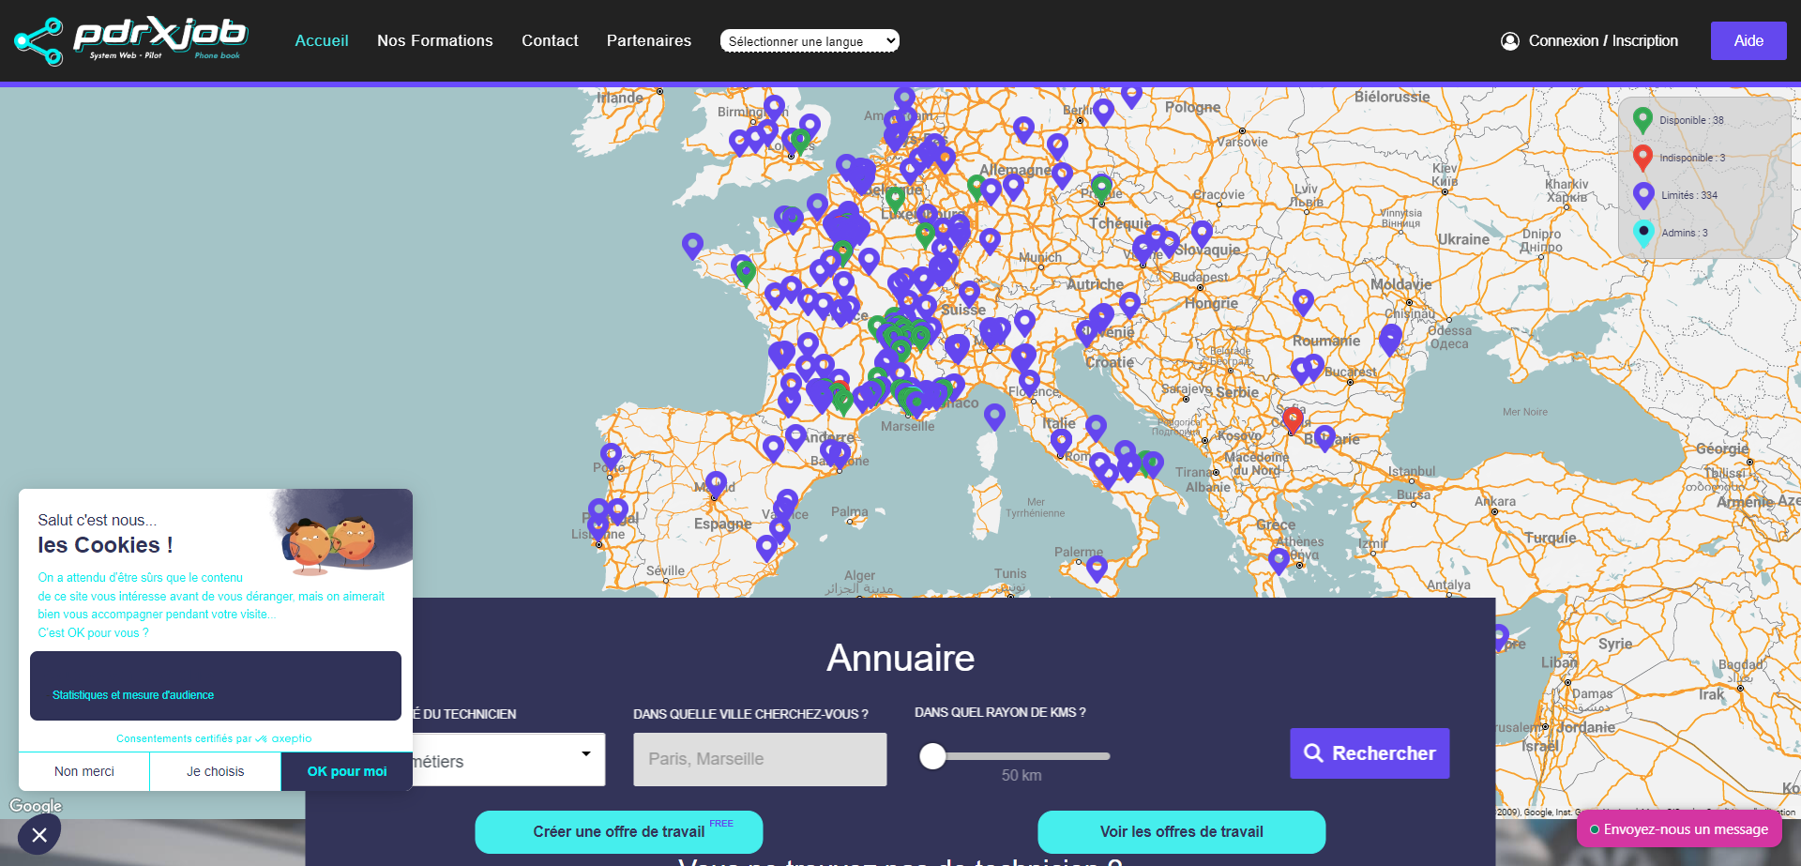
Task: Go to the Partenaires page
Action: (648, 41)
